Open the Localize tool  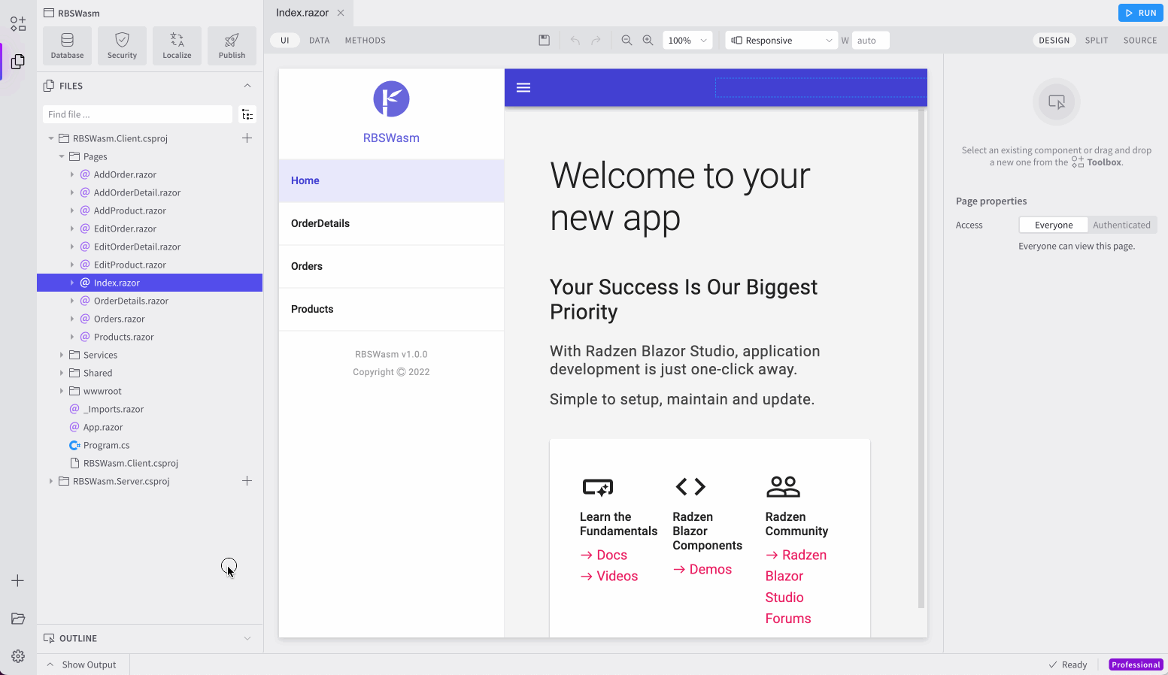click(177, 46)
